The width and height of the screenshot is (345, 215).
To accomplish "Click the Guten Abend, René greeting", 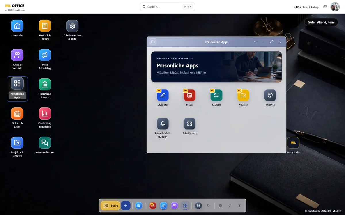I will point(321,22).
